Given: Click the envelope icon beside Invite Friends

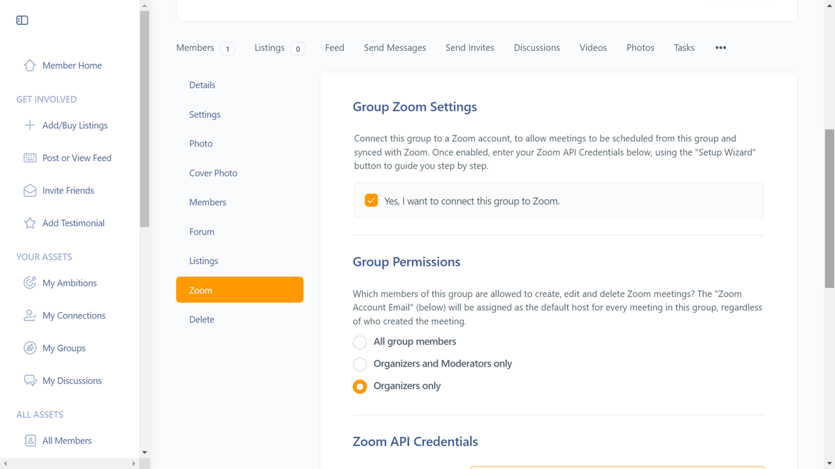Looking at the screenshot, I should click(30, 190).
